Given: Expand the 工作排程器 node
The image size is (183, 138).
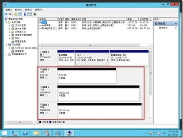Looking at the screenshot, I should tap(10, 25).
